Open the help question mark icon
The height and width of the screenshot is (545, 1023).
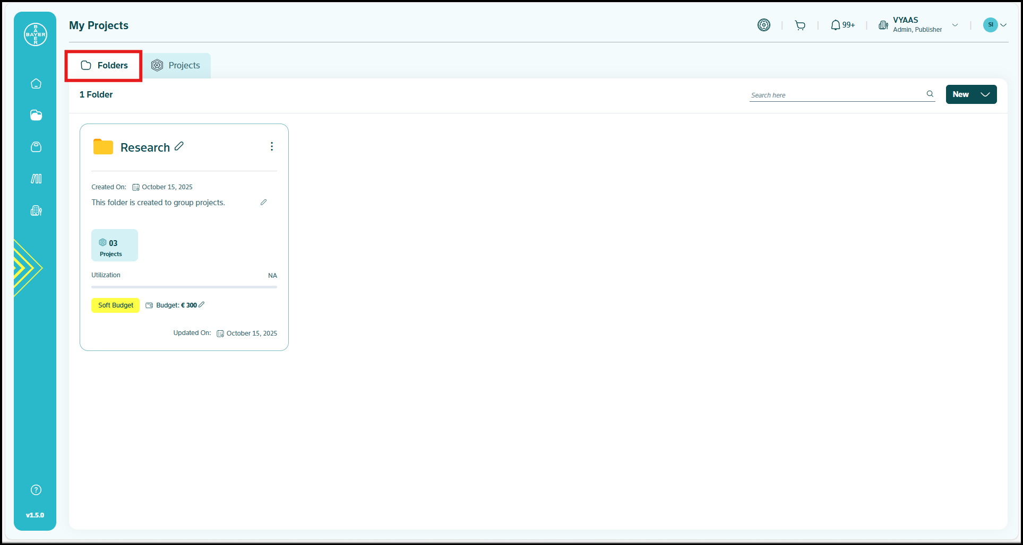click(36, 490)
